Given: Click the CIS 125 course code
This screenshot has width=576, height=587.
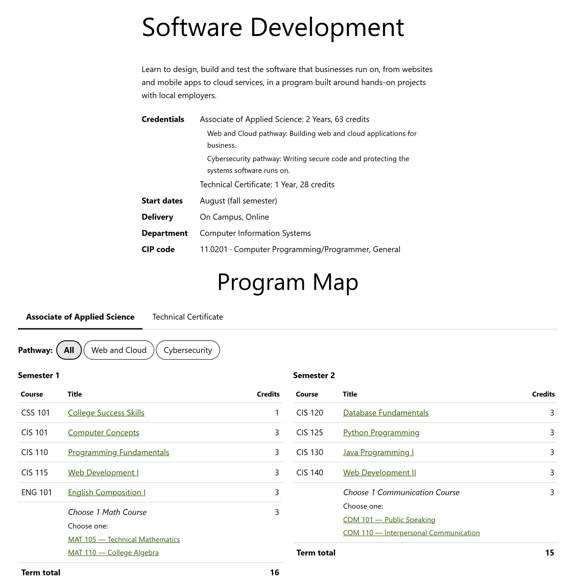Looking at the screenshot, I should coord(310,432).
